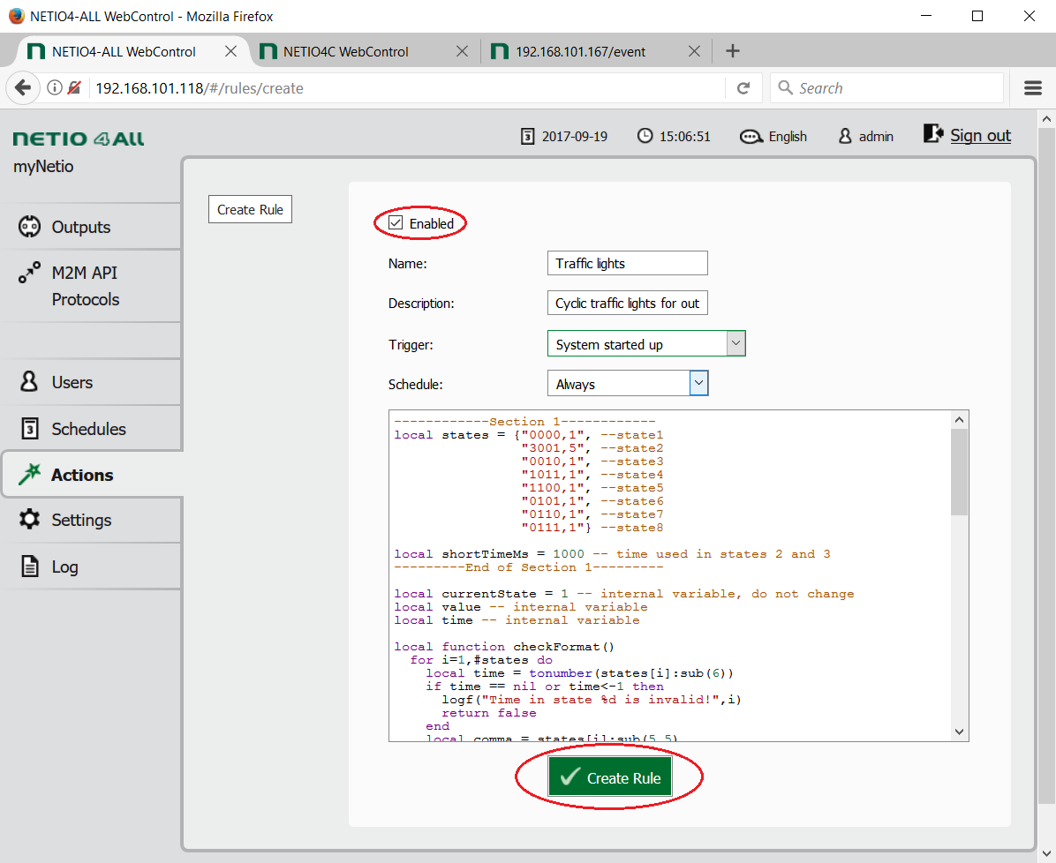Click the admin user icon
This screenshot has width=1056, height=863.
tap(845, 136)
